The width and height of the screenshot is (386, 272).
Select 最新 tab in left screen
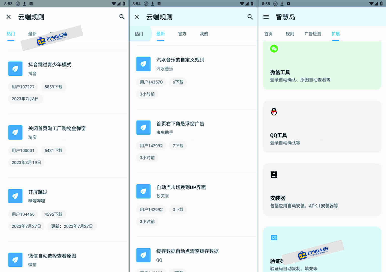point(32,34)
